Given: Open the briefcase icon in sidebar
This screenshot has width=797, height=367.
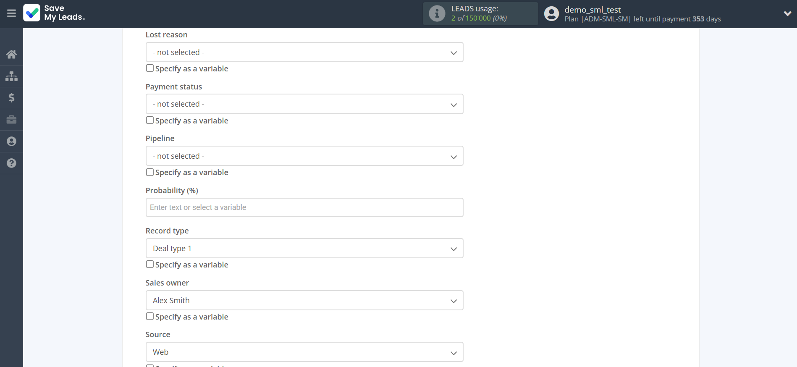Looking at the screenshot, I should (x=11, y=120).
